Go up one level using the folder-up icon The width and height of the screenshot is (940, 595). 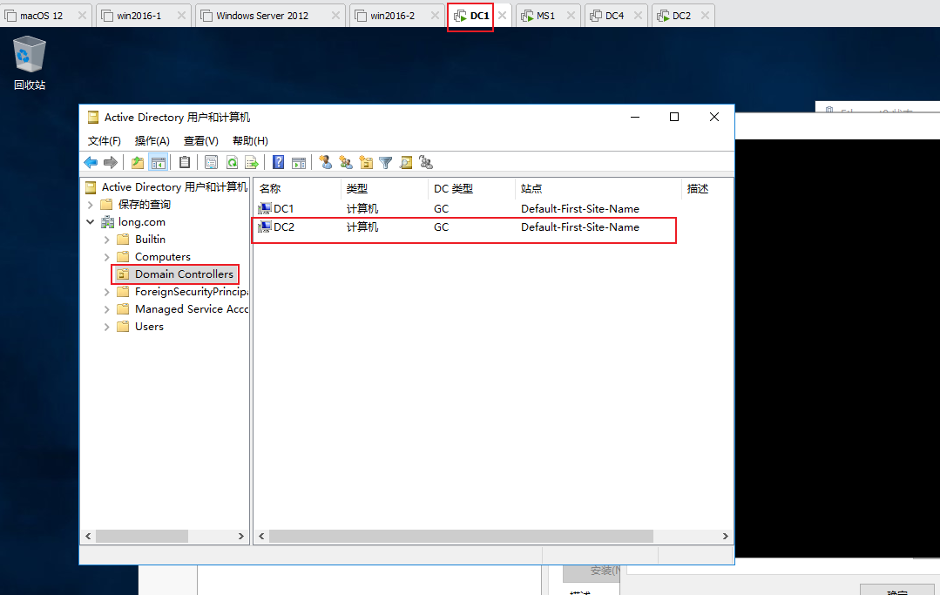click(138, 162)
